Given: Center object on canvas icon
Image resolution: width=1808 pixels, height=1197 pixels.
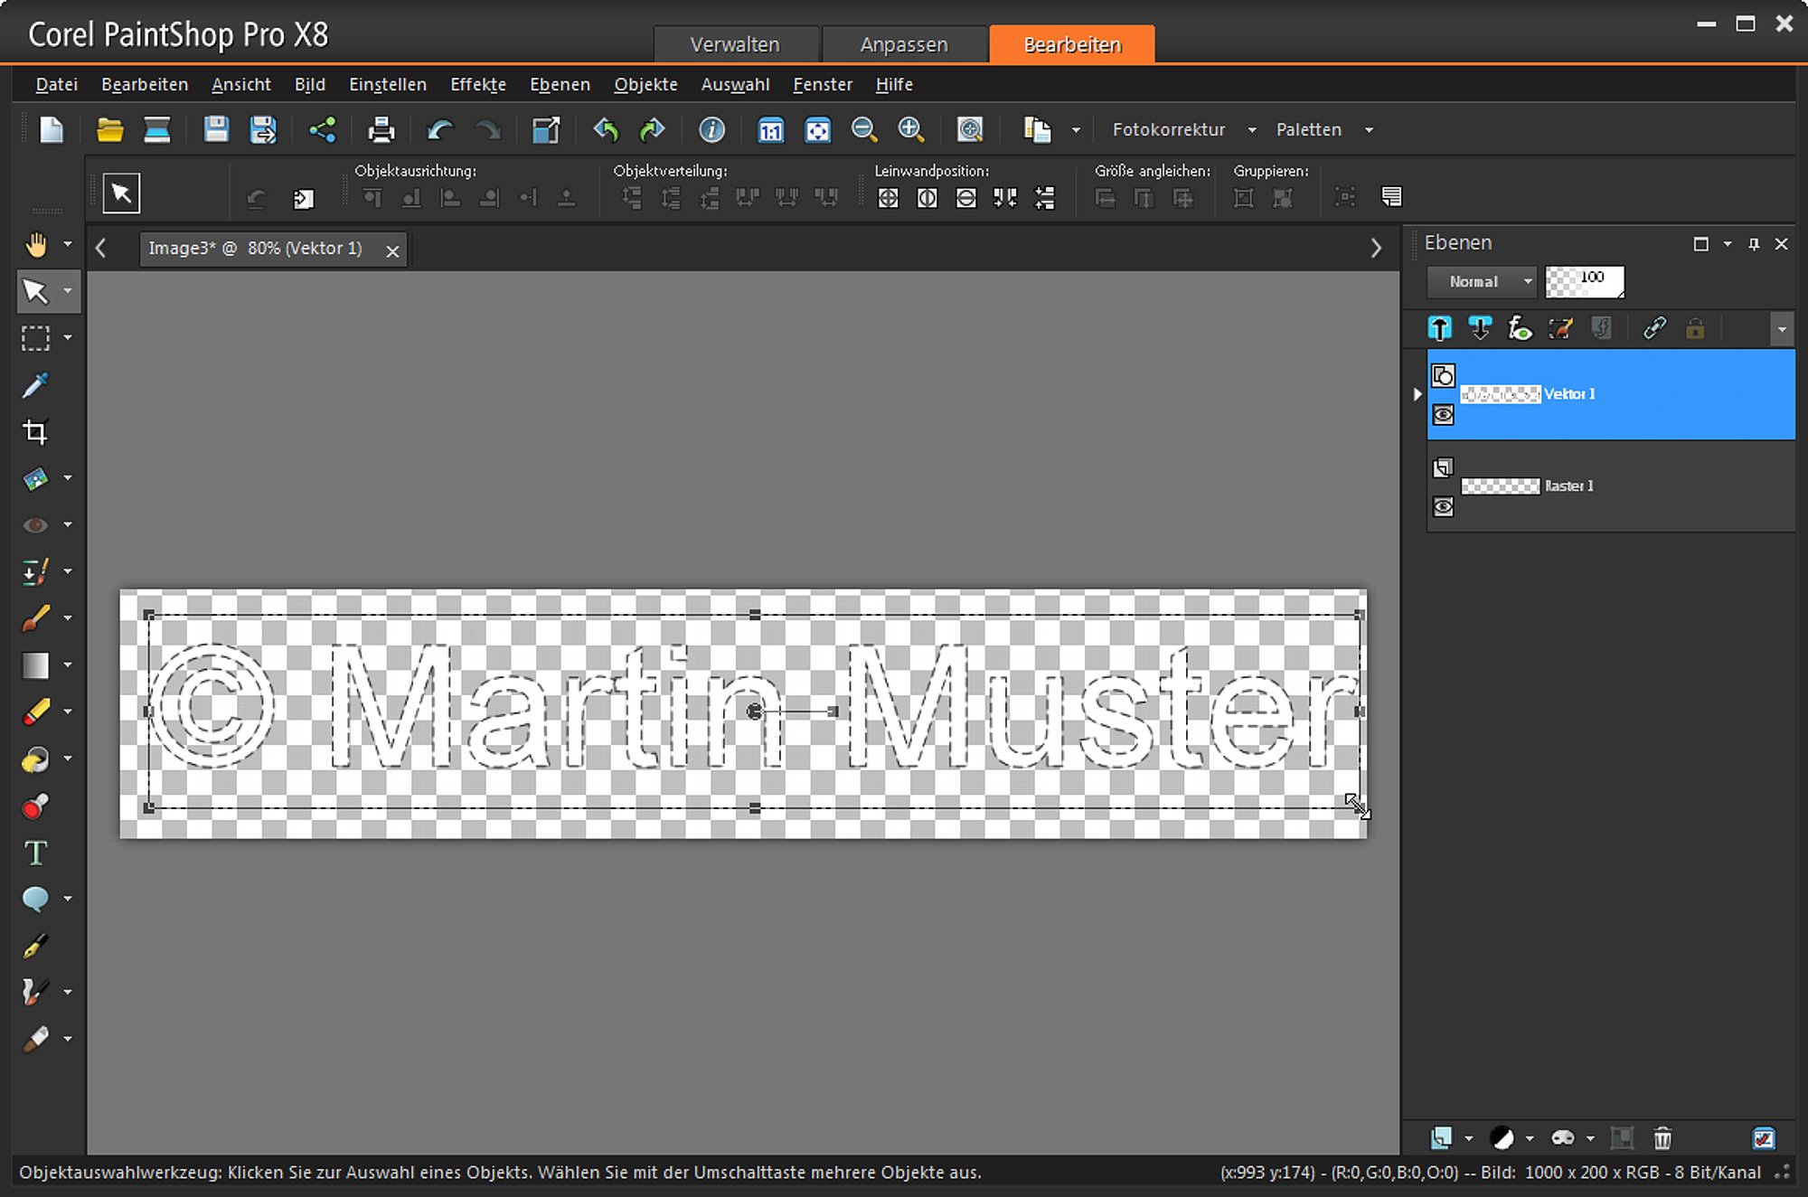Looking at the screenshot, I should (x=889, y=198).
